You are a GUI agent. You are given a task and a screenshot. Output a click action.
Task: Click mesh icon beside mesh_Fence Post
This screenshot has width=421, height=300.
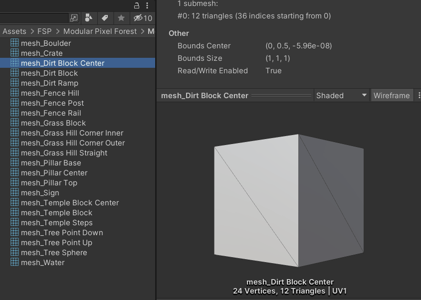click(14, 103)
